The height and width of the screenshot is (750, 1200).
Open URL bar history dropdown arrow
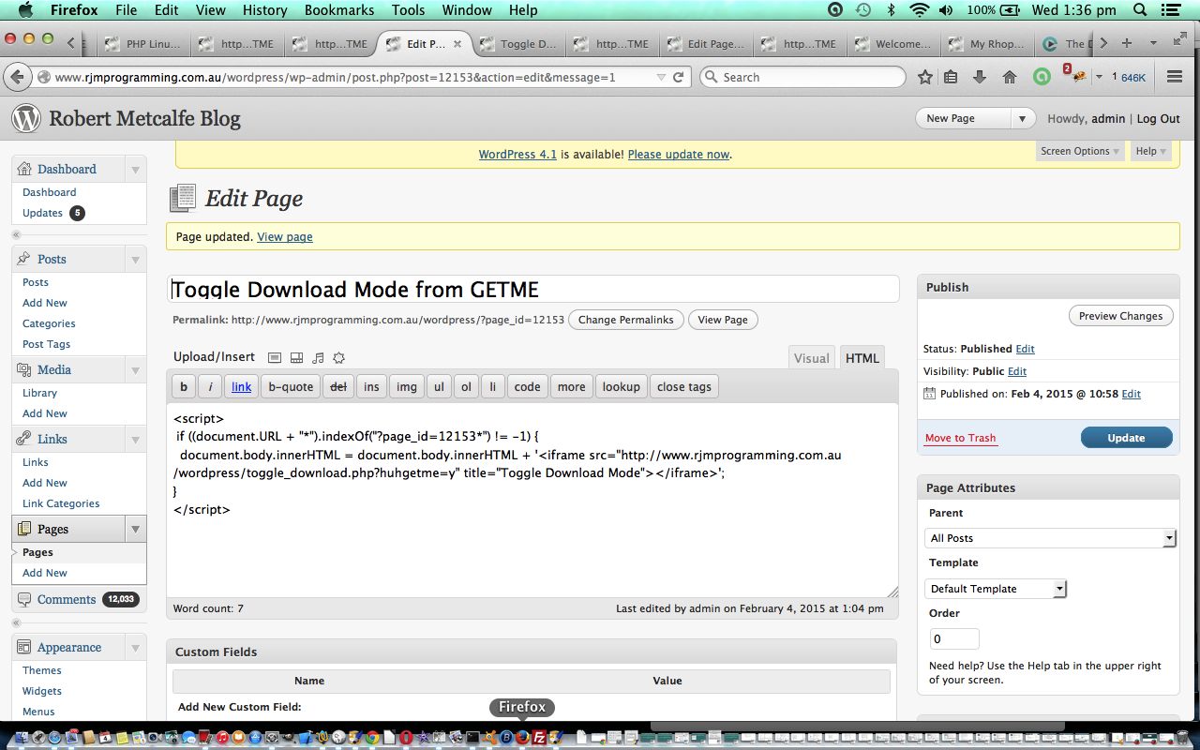[x=661, y=77]
